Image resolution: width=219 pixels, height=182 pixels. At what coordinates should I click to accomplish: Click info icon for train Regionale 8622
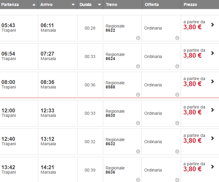click(138, 38)
